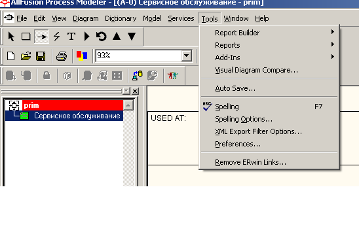
Task: Click the Diagram Dictionary Editor triangle icon
Action: coord(86,37)
